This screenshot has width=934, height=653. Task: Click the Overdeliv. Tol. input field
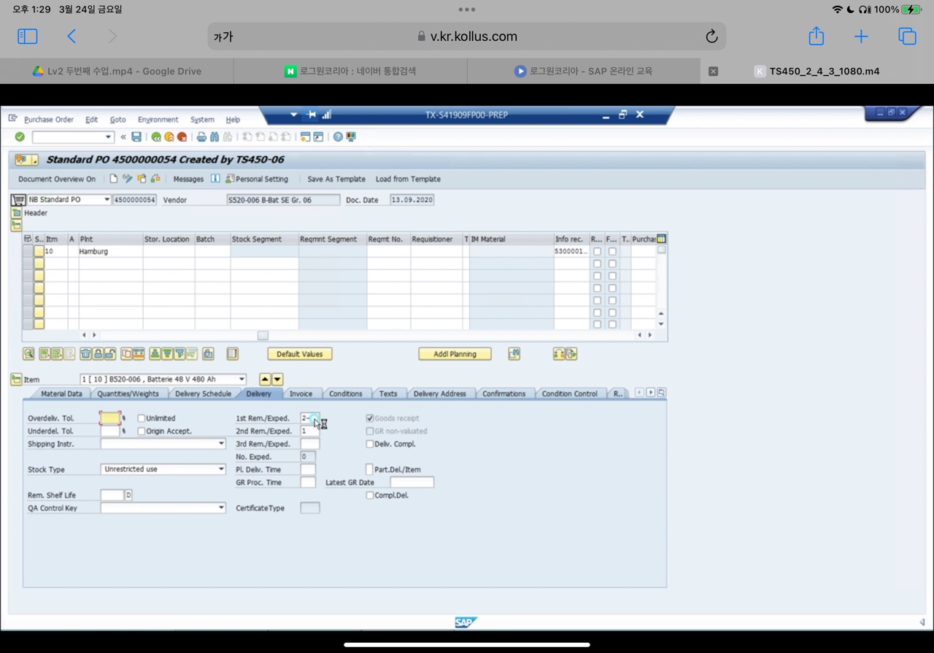110,418
